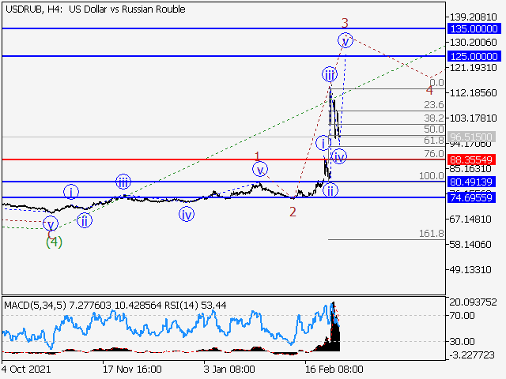Click the blue 80.49139 price level tag

471,182
